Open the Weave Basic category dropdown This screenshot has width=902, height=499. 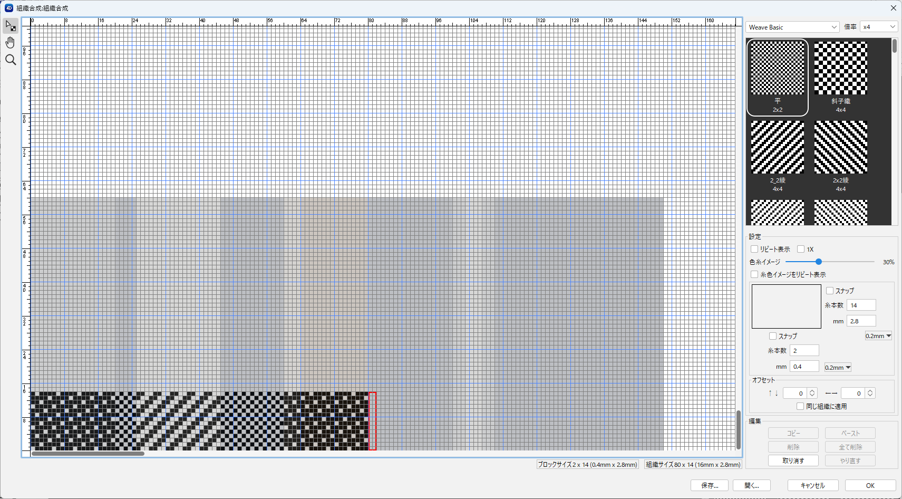(x=792, y=27)
